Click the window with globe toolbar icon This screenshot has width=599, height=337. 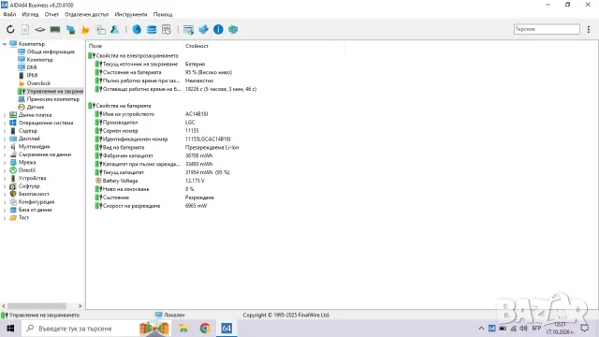coord(188,29)
